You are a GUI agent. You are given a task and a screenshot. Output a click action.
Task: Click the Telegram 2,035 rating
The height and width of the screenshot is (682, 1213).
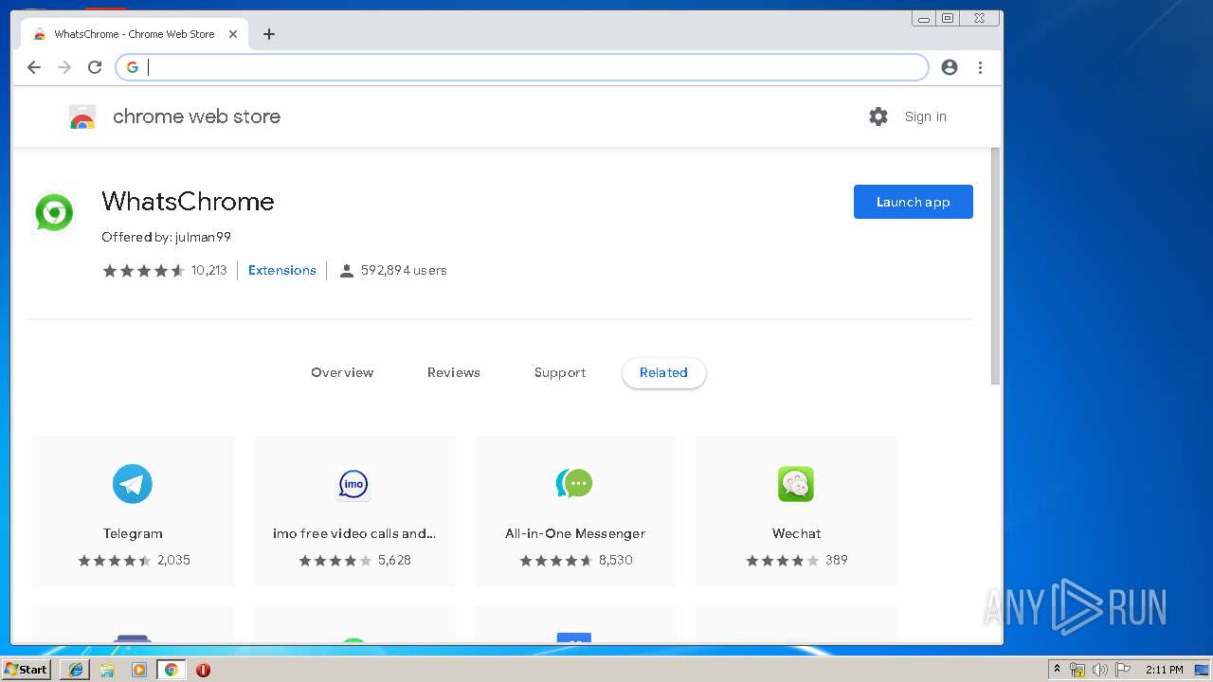pyautogui.click(x=134, y=560)
